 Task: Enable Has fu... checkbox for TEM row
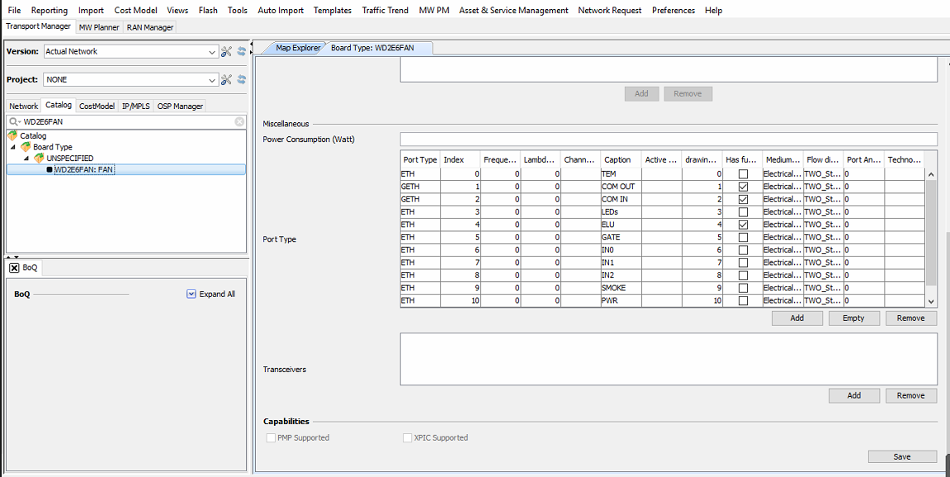click(x=743, y=174)
